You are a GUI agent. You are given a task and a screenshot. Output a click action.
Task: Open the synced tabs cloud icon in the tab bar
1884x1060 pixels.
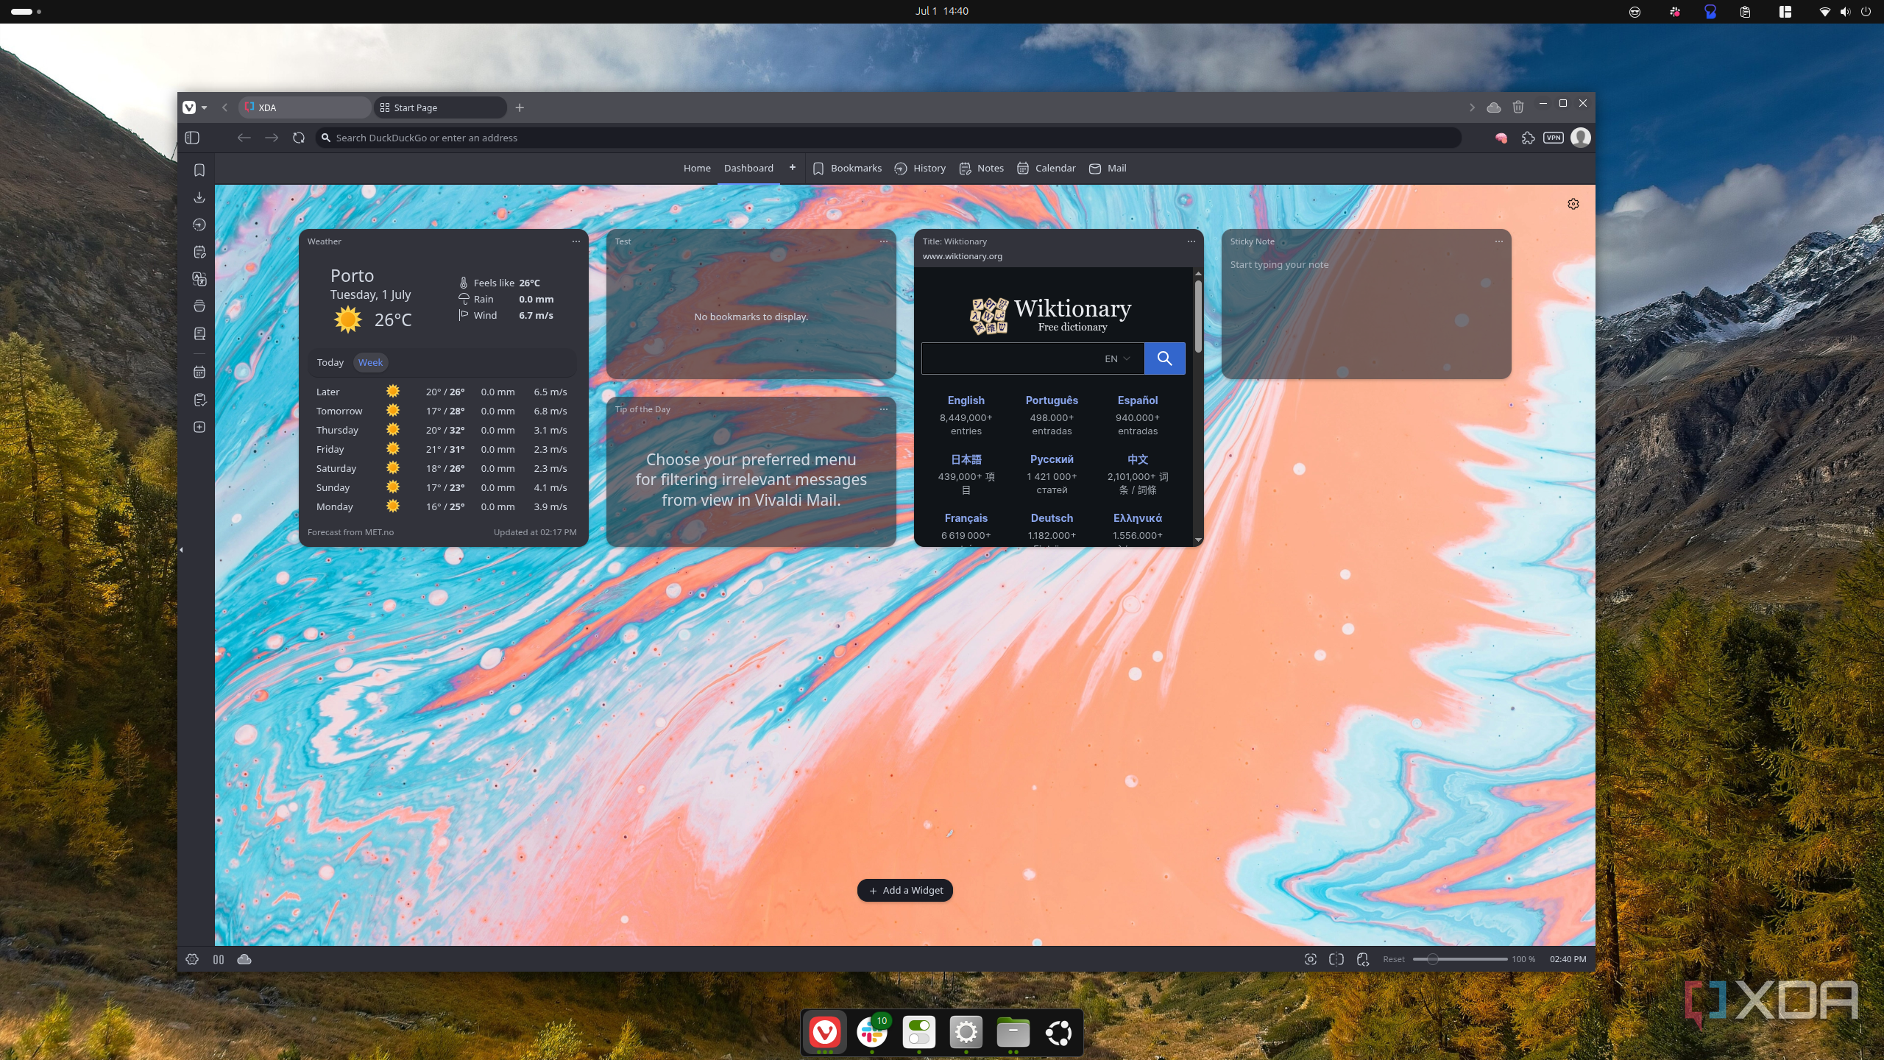coord(1493,107)
